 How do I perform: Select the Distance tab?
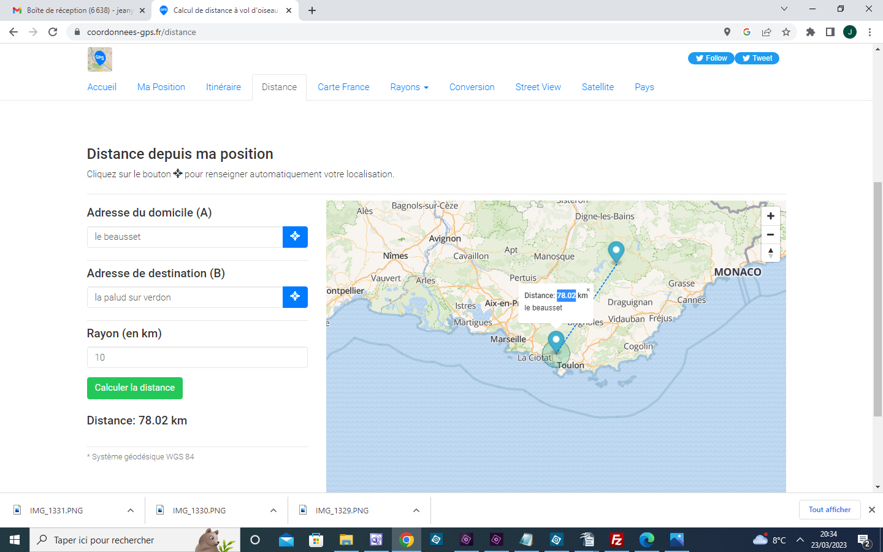point(279,87)
